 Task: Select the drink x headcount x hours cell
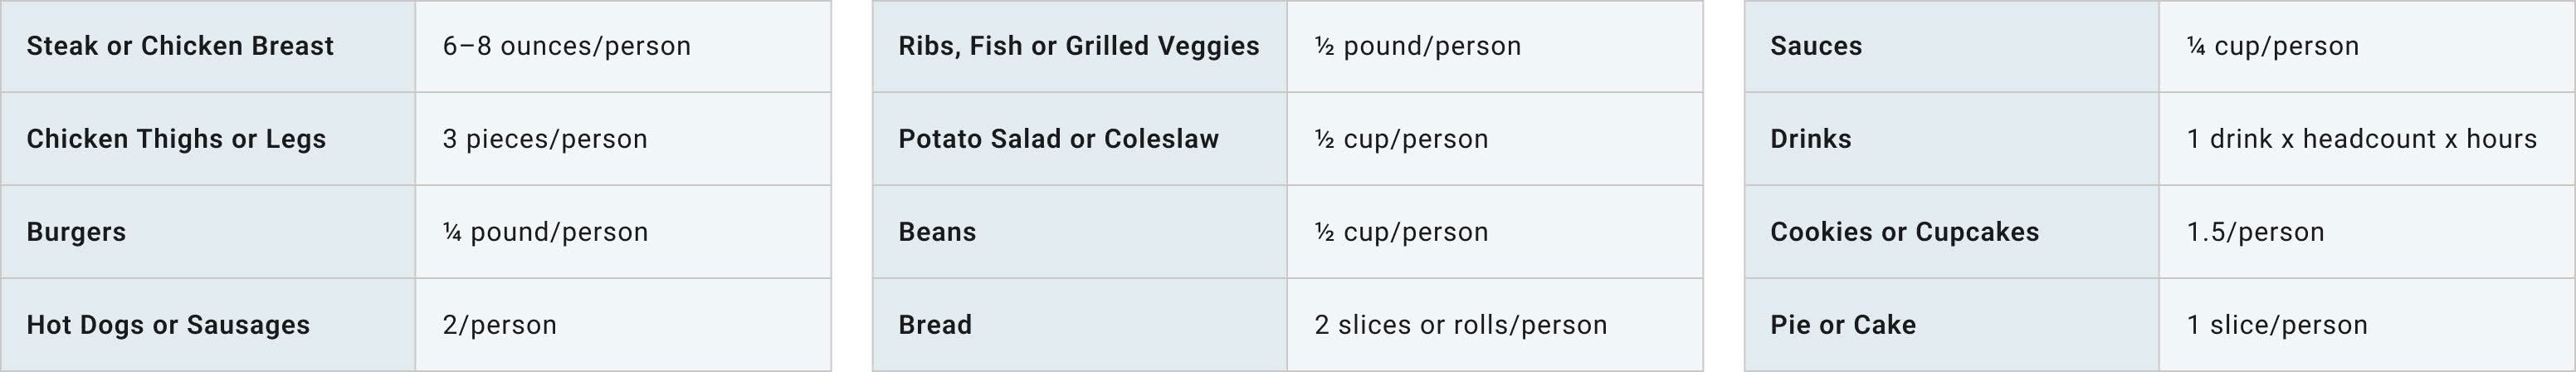(2361, 139)
